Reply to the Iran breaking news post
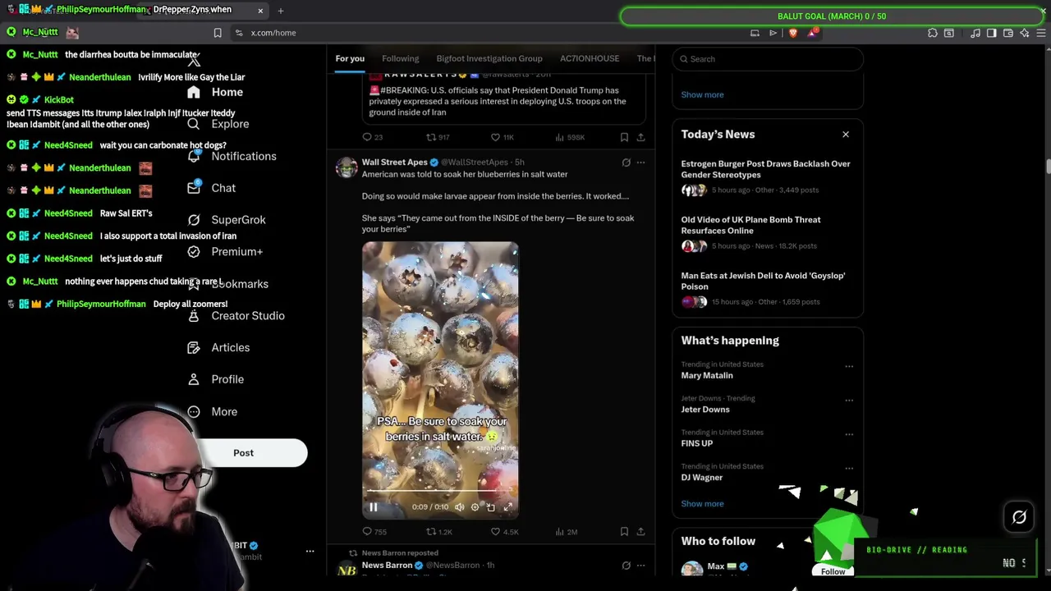 [372, 137]
